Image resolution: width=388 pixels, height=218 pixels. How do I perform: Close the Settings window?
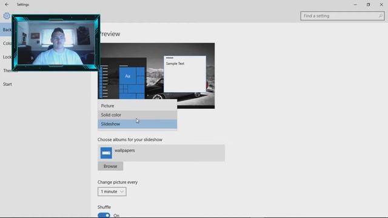381,4
